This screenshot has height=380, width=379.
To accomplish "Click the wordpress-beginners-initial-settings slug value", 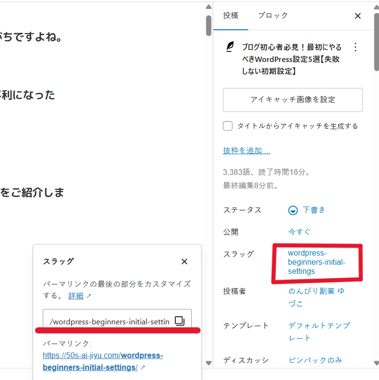I will click(x=317, y=262).
